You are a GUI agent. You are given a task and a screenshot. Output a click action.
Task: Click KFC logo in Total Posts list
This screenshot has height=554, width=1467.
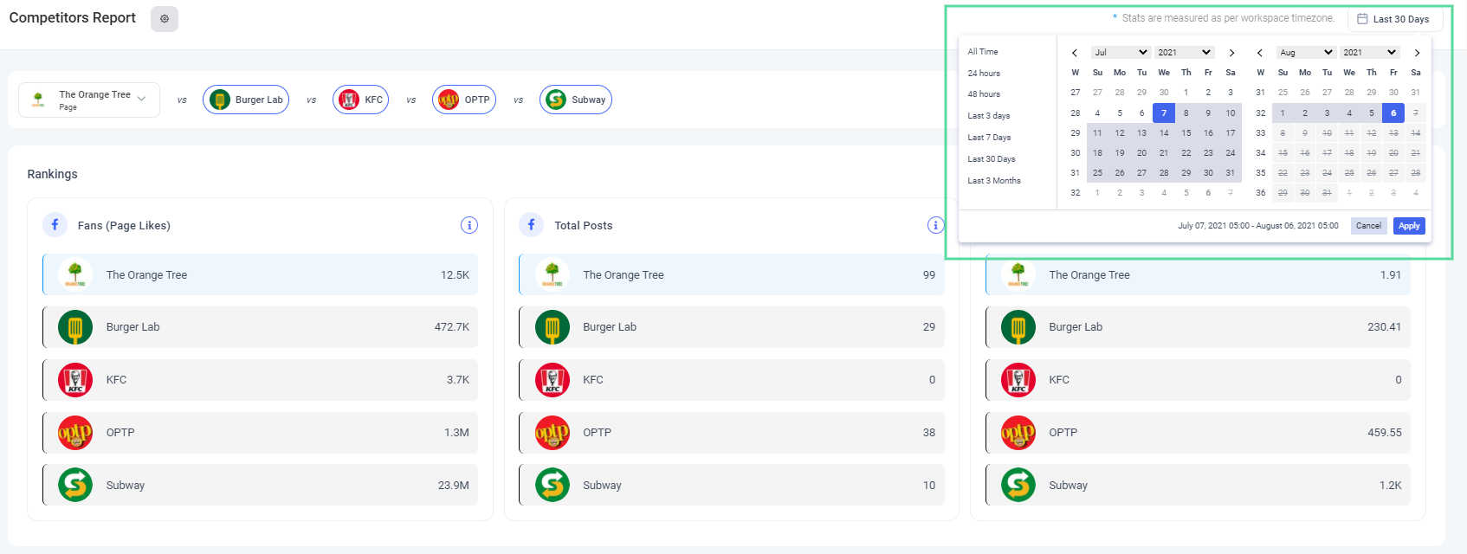[553, 380]
